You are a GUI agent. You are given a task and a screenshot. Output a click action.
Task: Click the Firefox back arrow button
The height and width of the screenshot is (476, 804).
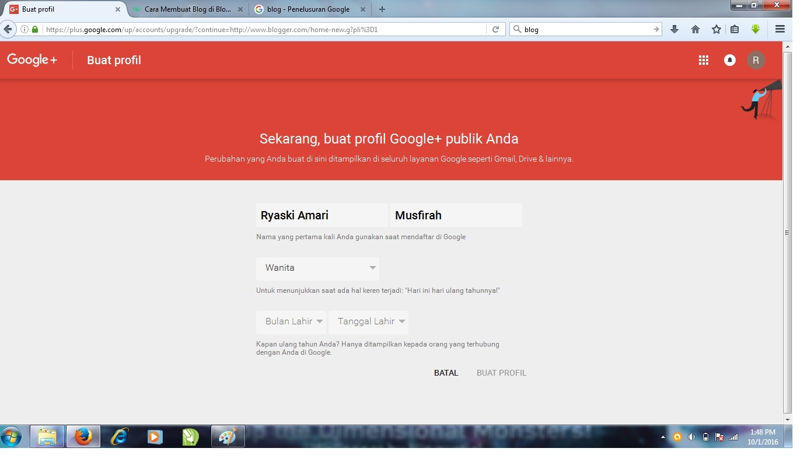[8, 29]
